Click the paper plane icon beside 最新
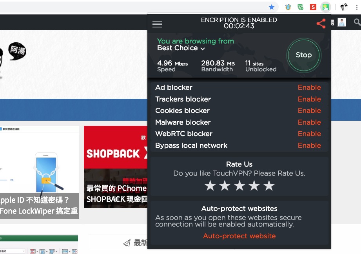 point(127,243)
